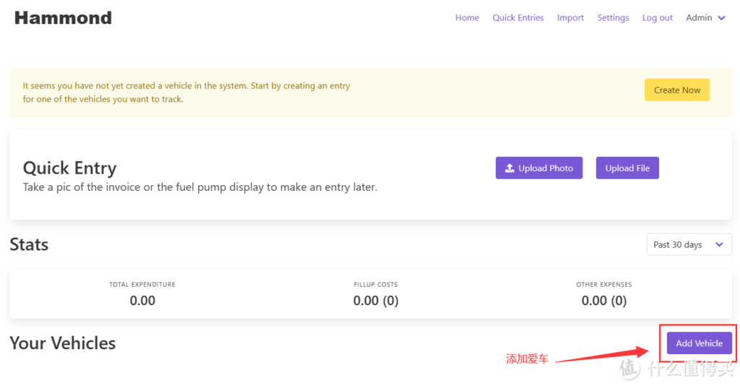Click the Upload Photo button

click(x=539, y=168)
